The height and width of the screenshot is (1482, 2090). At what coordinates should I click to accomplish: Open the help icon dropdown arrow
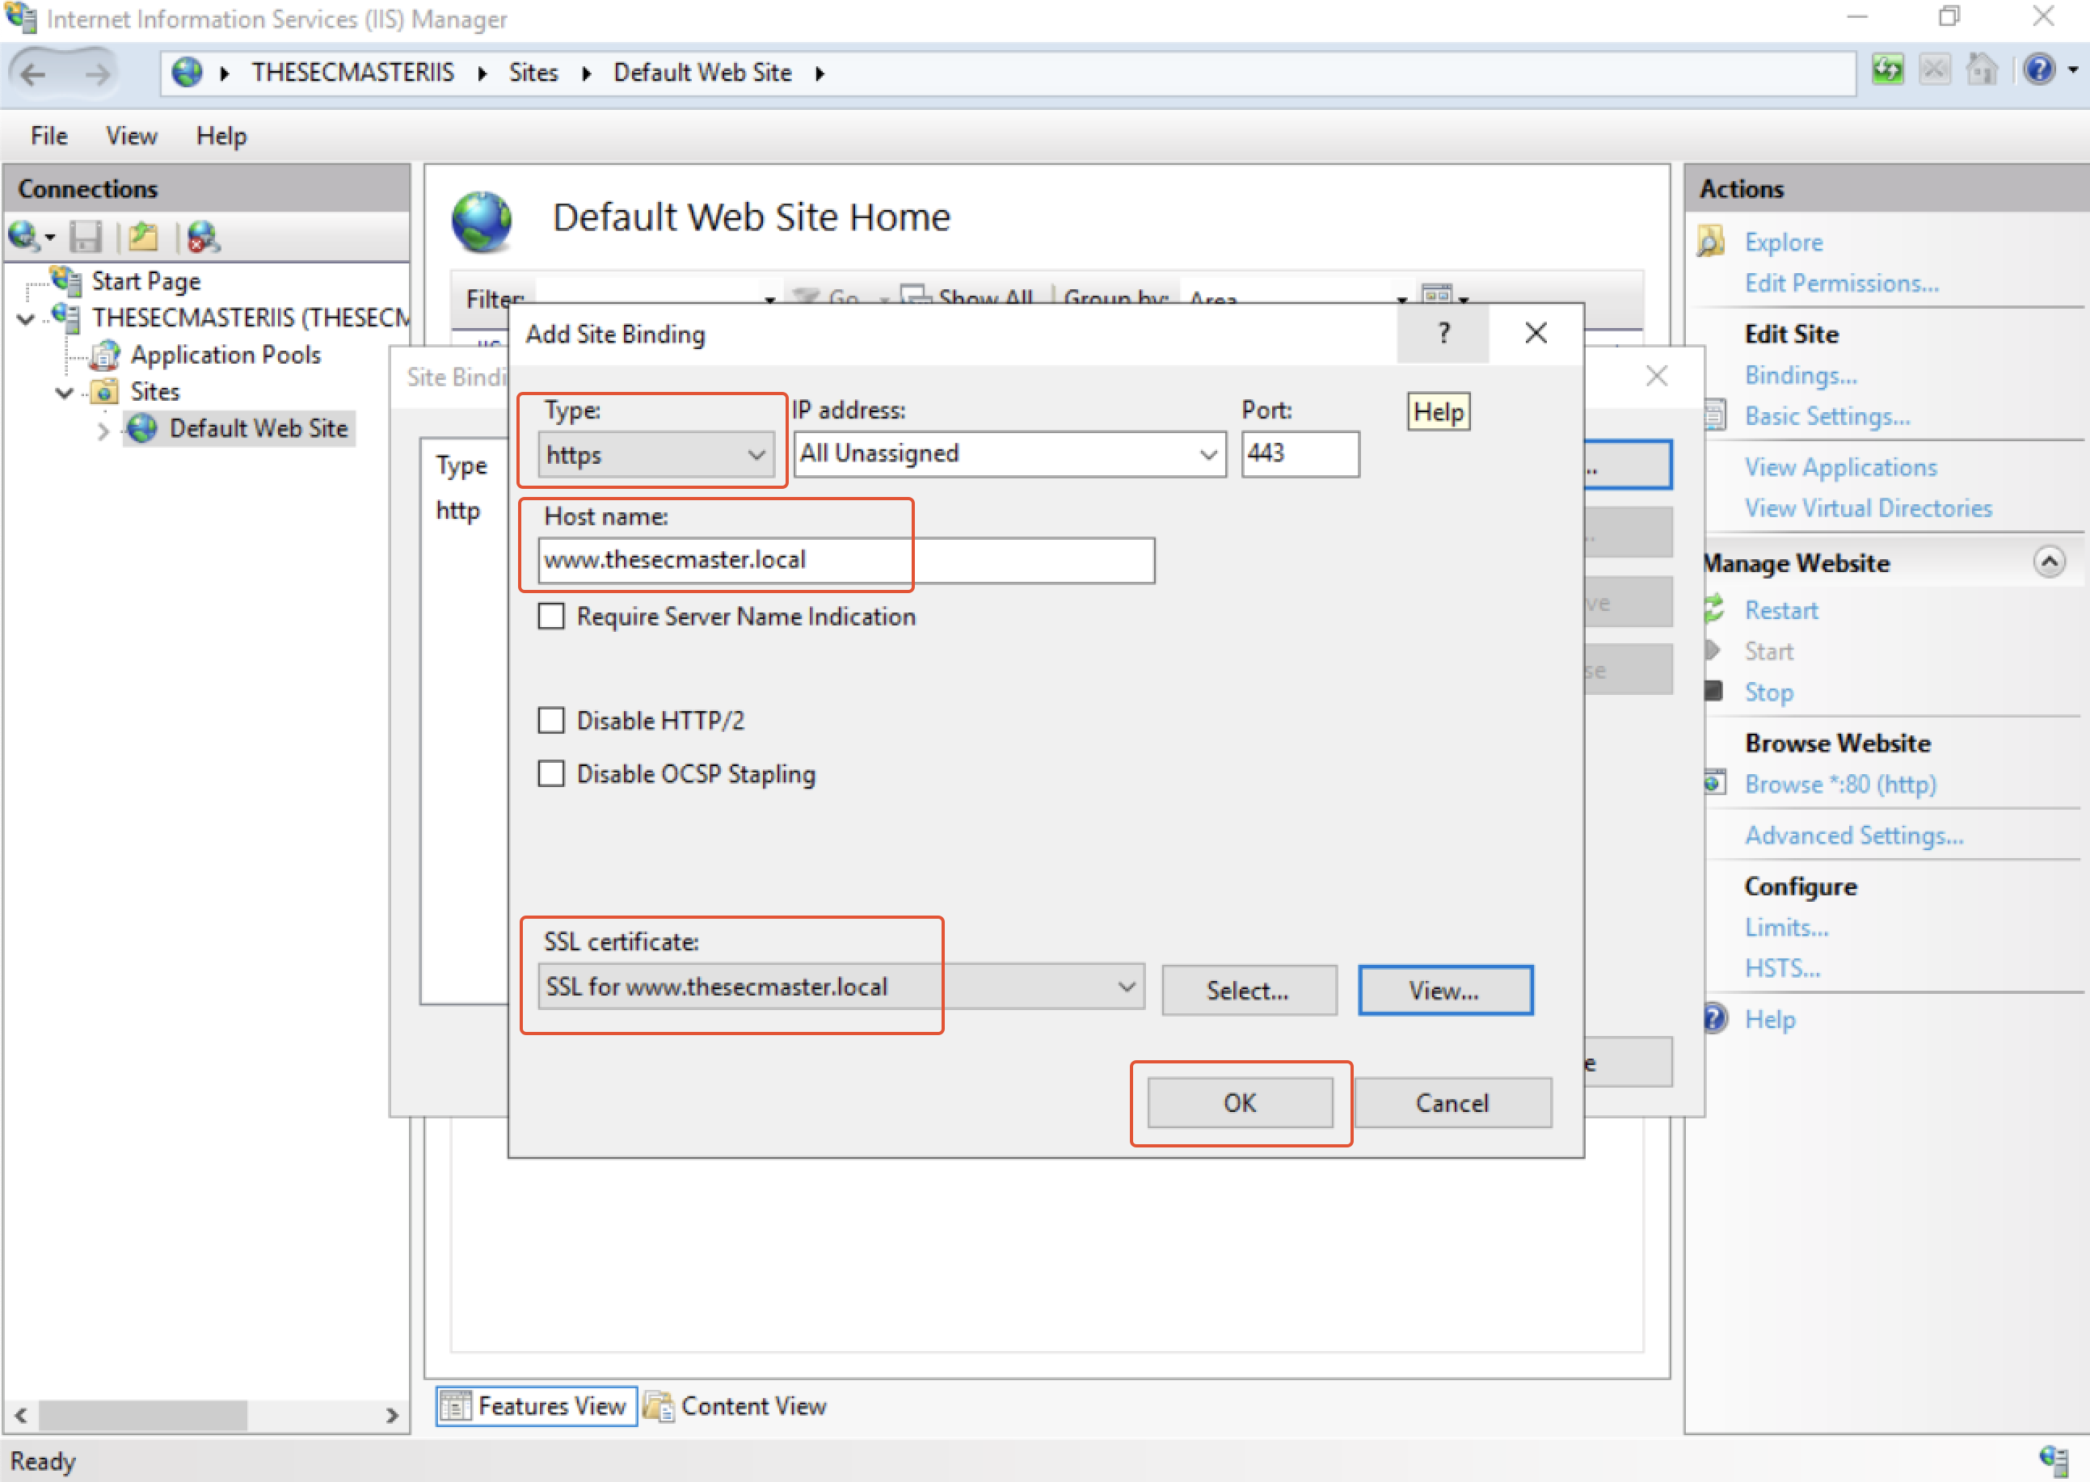point(2073,70)
